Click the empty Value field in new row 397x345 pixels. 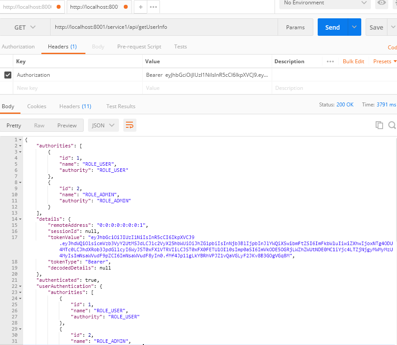[207, 88]
